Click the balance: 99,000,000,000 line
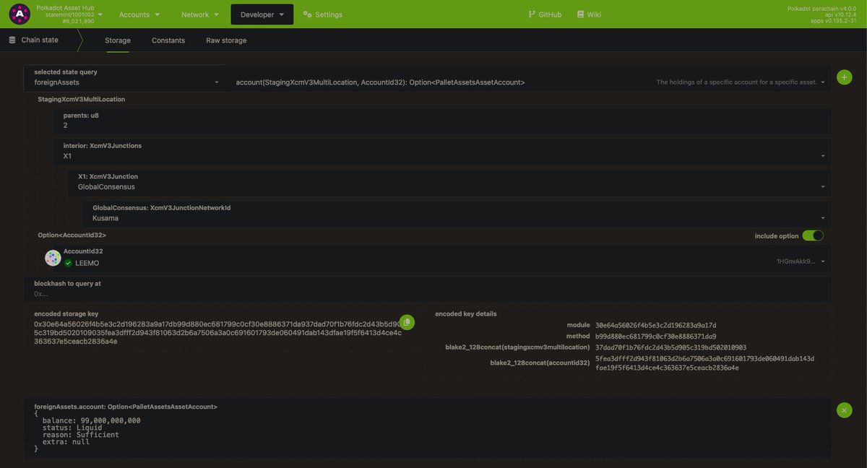 point(91,420)
